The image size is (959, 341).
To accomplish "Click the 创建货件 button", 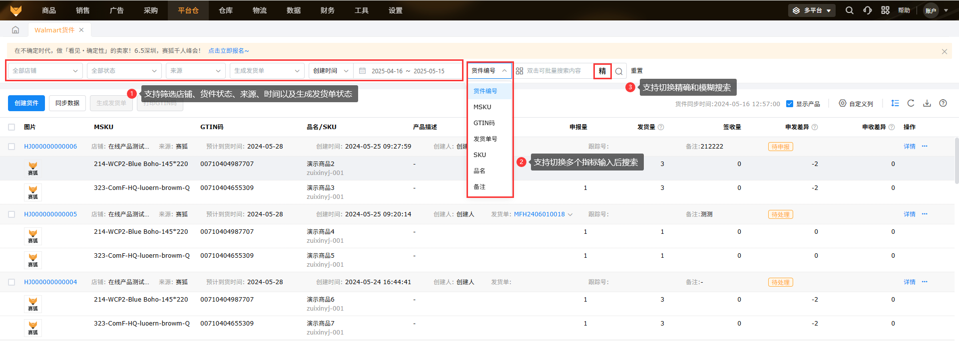I will 26,103.
